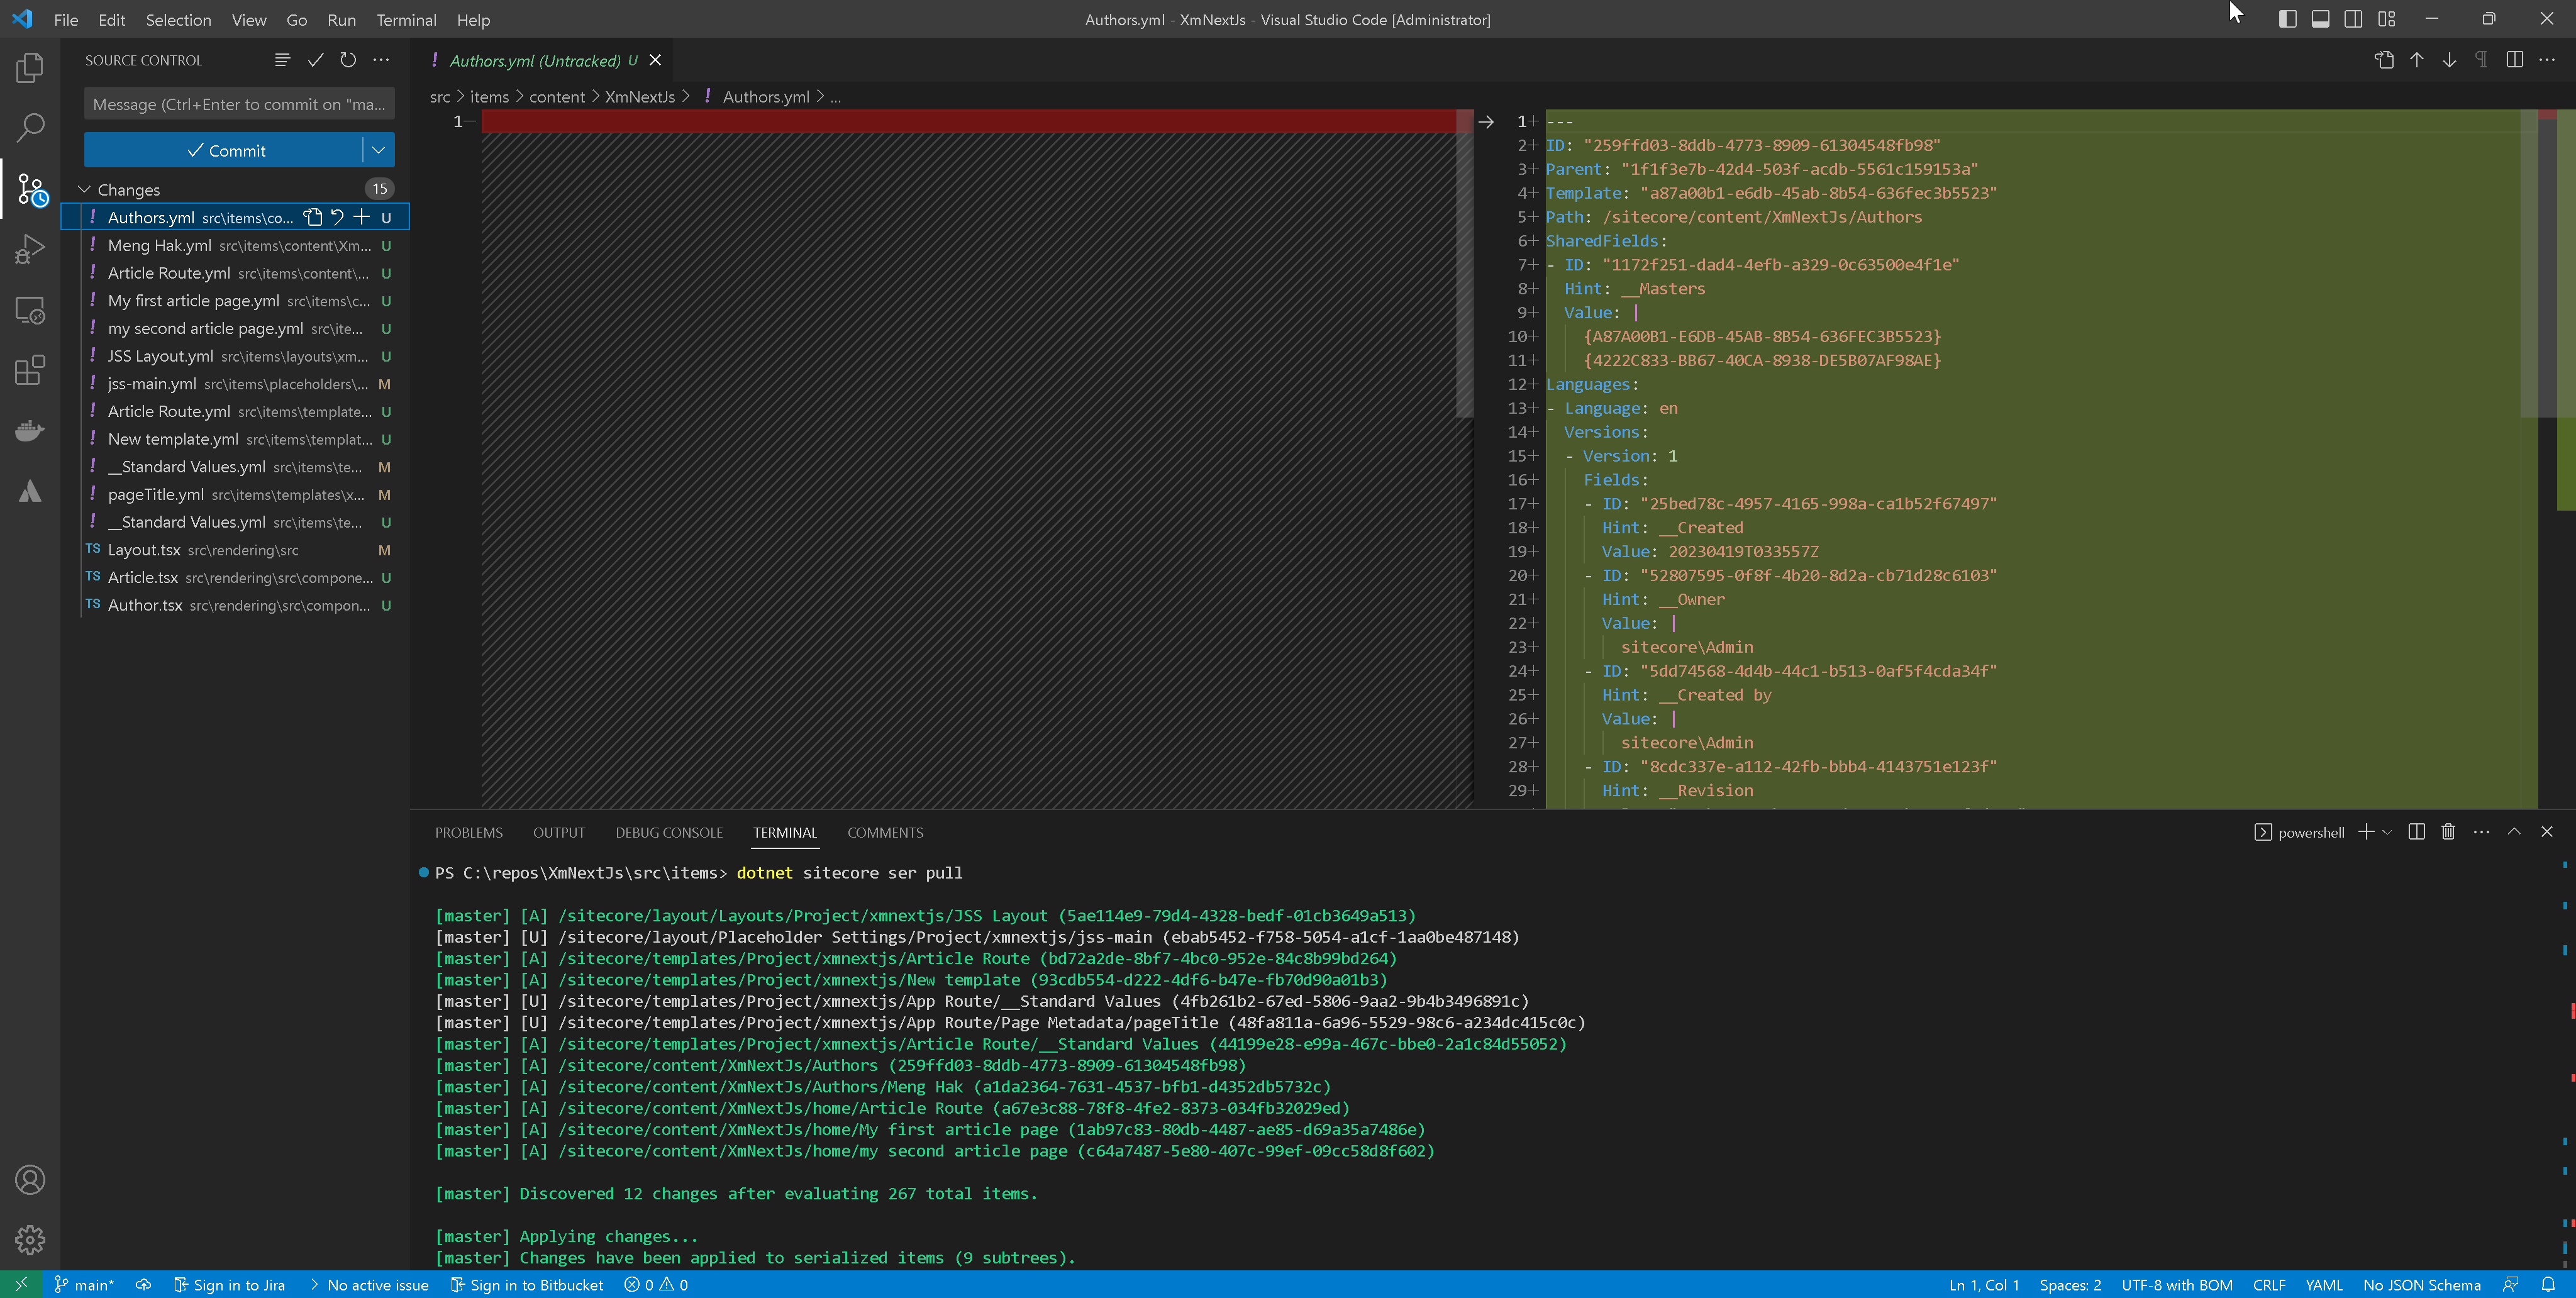The image size is (2576, 1298).
Task: Open notifications bell in status bar
Action: pos(2547,1285)
